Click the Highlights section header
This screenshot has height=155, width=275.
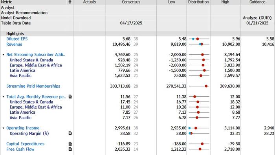(15, 33)
